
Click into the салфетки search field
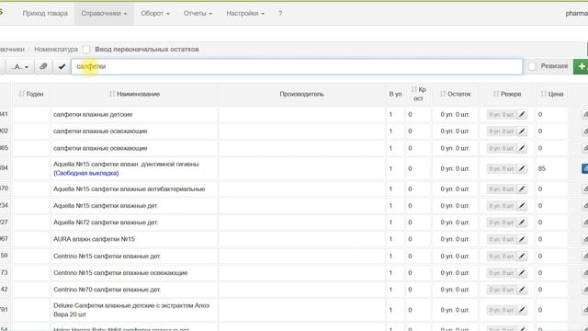tap(297, 66)
